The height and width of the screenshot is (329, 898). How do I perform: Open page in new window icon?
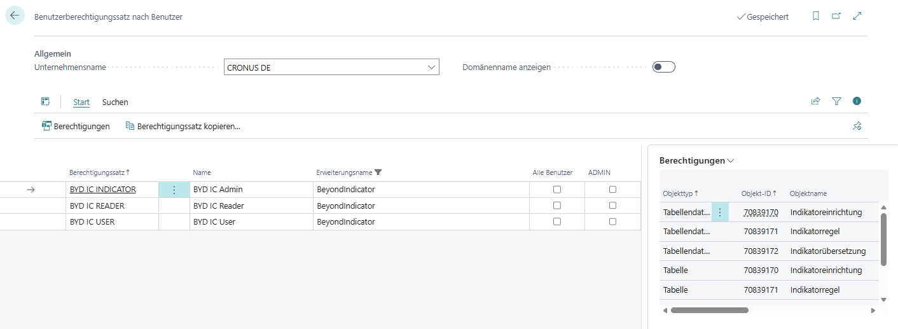(x=836, y=17)
